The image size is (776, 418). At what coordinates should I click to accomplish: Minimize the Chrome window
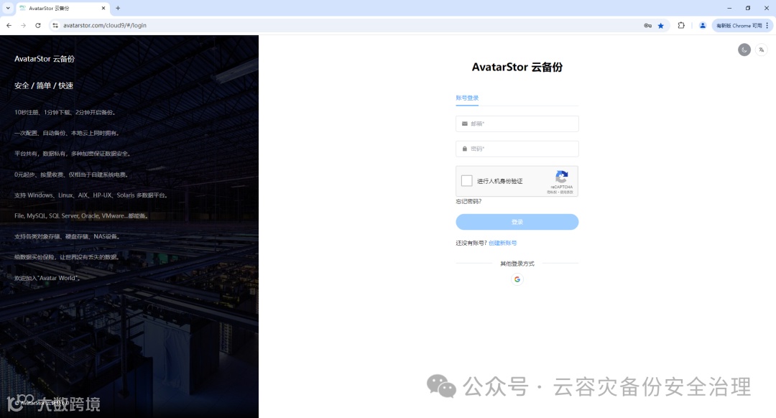click(x=729, y=8)
